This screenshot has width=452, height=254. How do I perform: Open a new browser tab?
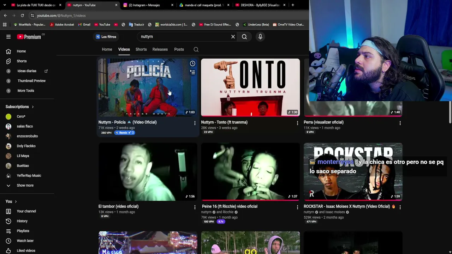tap(293, 5)
